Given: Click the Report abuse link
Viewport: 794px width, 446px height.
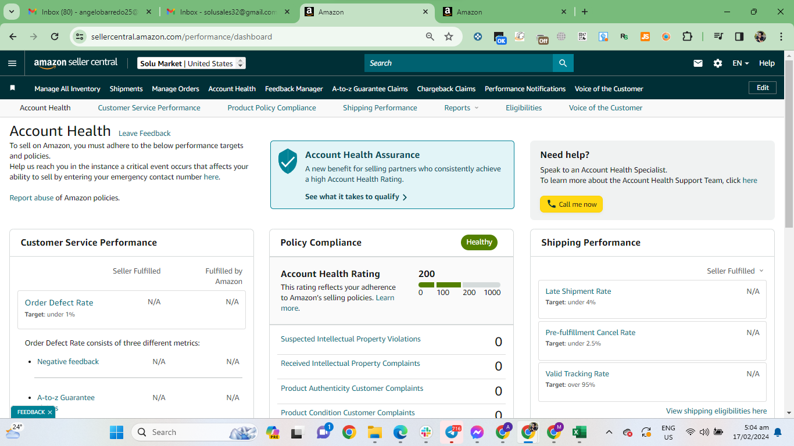Looking at the screenshot, I should coord(31,198).
